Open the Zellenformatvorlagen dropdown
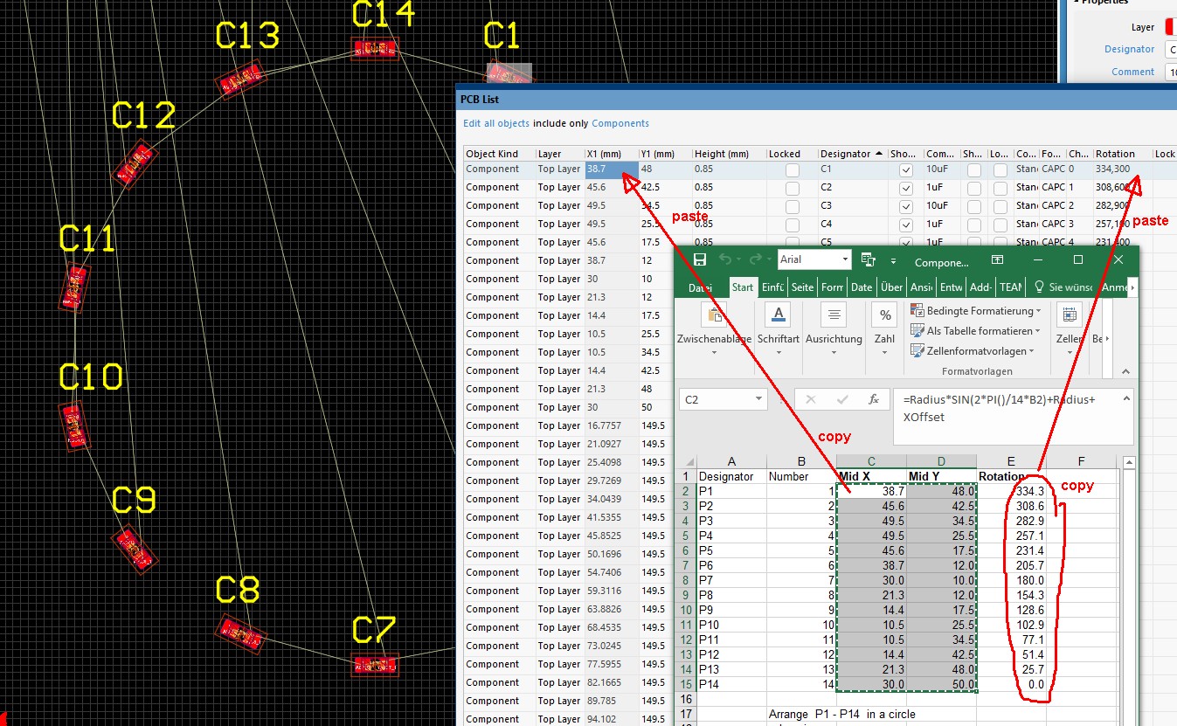 tap(971, 350)
